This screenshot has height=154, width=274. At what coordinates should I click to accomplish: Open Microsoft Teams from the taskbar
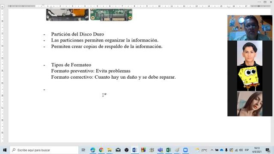click(160, 150)
